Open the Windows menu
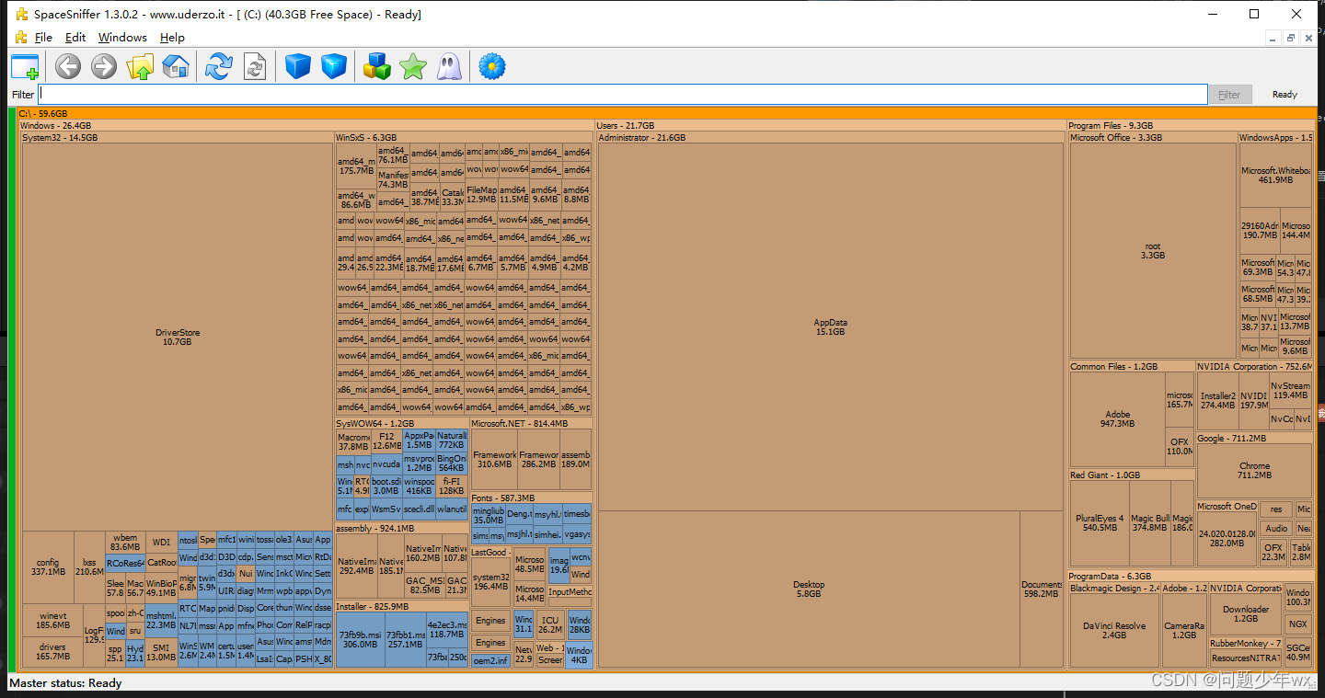This screenshot has height=698, width=1325. coord(122,38)
